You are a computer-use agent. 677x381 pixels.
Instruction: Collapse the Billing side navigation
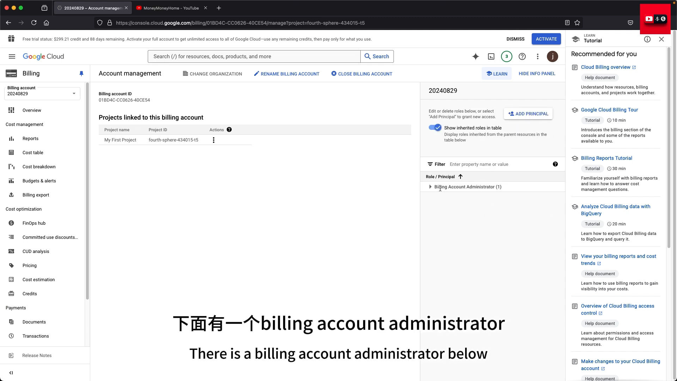click(11, 373)
